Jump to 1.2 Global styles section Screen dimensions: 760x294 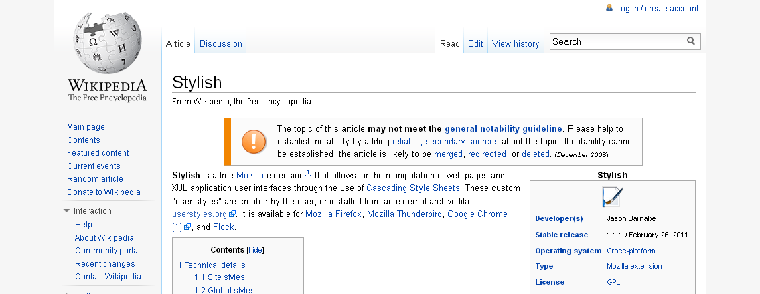pyautogui.click(x=224, y=290)
